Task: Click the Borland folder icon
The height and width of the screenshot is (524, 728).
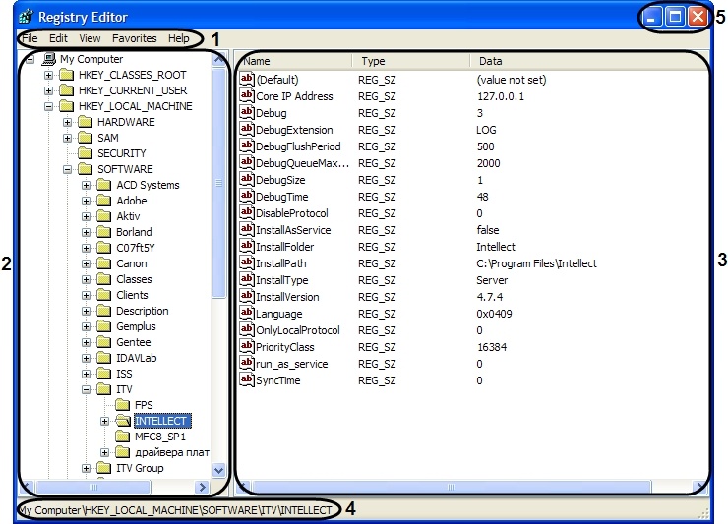Action: (x=104, y=232)
